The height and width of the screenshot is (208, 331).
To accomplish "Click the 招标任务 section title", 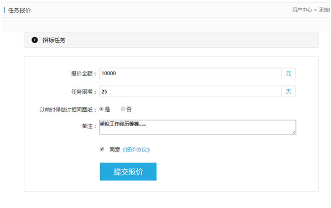I will [x=54, y=40].
